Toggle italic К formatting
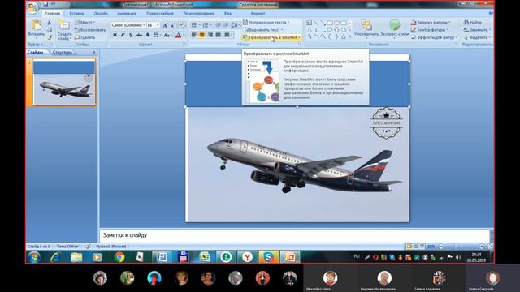This screenshot has height=292, width=520. click(123, 35)
